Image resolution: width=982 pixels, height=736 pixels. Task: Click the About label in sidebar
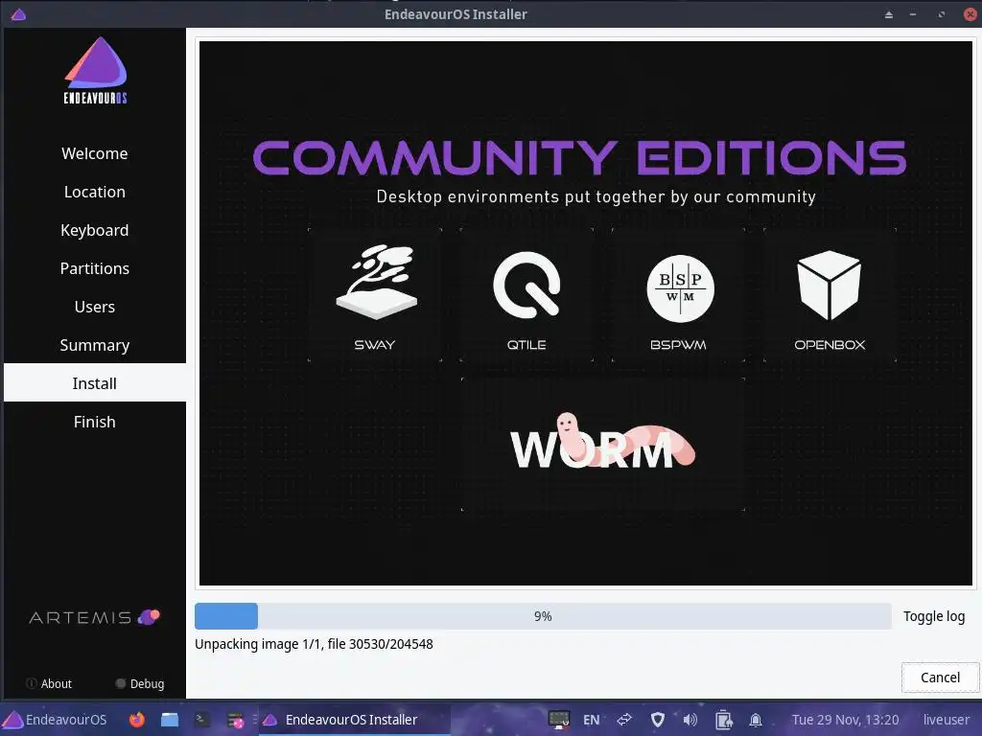click(x=57, y=683)
